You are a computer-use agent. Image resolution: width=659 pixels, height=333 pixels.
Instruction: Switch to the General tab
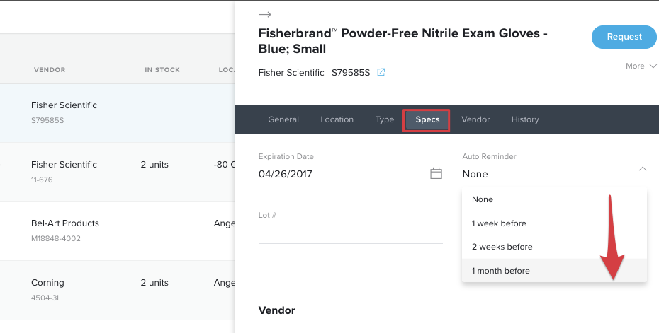coord(283,119)
